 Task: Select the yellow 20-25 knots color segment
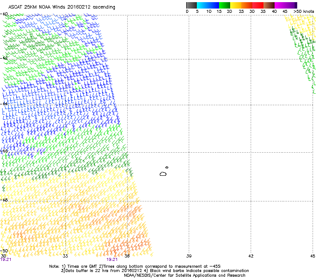(236, 5)
